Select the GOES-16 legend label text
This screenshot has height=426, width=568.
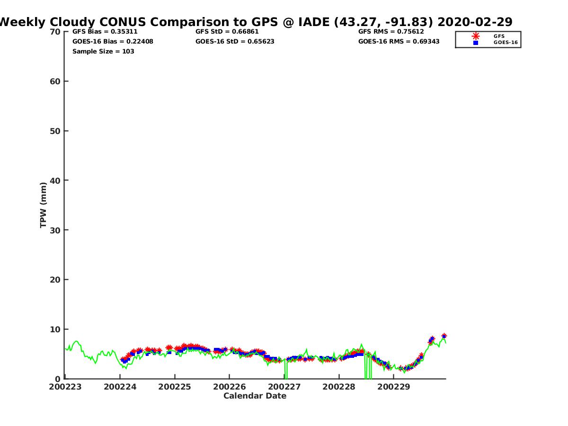click(505, 43)
